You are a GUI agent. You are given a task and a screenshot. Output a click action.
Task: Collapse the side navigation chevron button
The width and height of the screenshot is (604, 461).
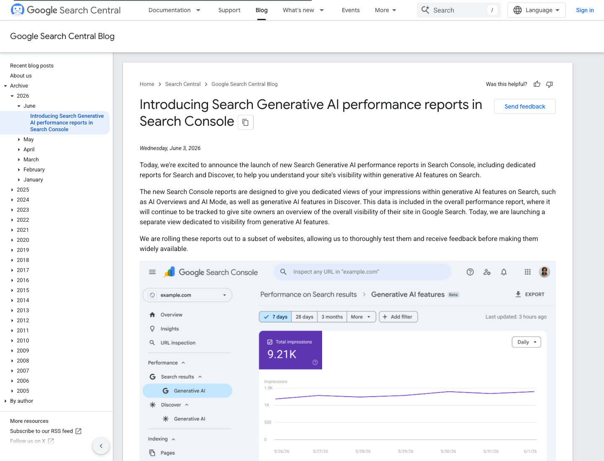[101, 446]
